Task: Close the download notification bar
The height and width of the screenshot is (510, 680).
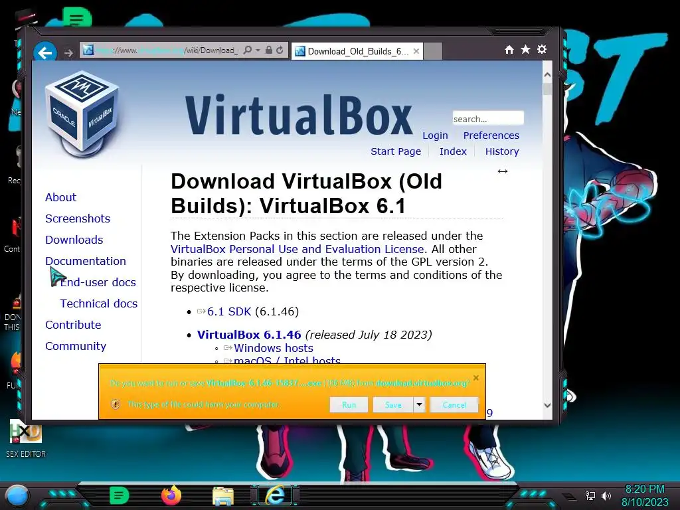Action: 475,378
